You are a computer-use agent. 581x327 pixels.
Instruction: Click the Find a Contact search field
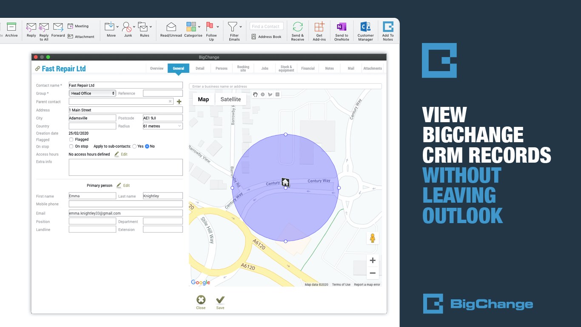(266, 26)
